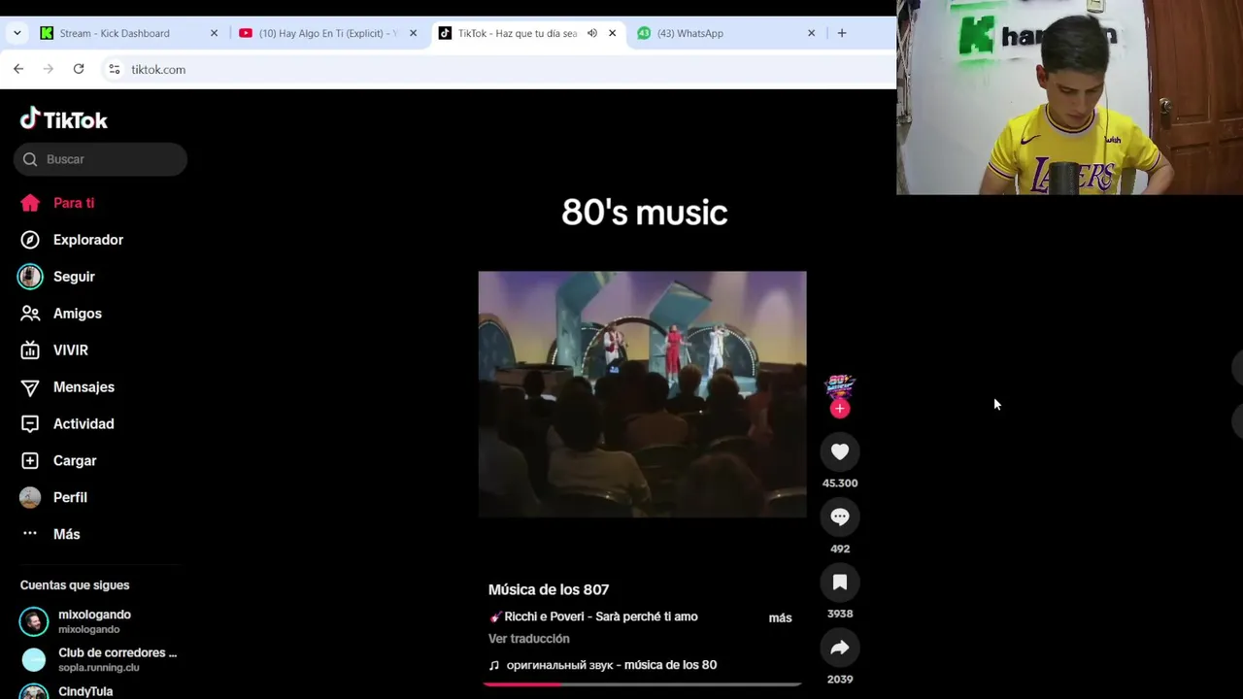Open the tab search dropdown arrow
Image resolution: width=1243 pixels, height=699 pixels.
17,33
